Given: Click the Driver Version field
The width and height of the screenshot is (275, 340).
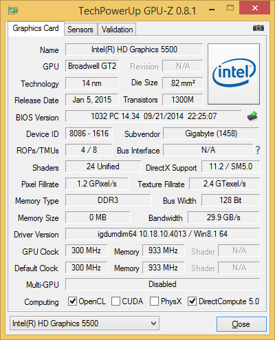Looking at the screenshot, I should pyautogui.click(x=163, y=234).
